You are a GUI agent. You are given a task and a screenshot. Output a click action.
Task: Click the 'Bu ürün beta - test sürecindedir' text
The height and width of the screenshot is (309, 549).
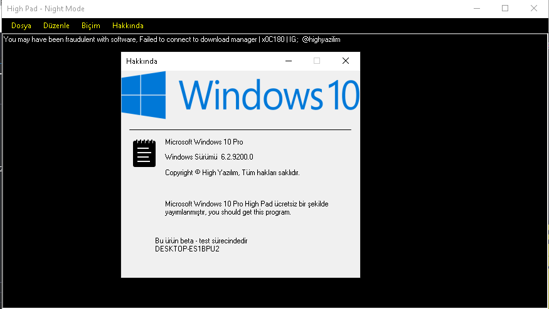(201, 241)
